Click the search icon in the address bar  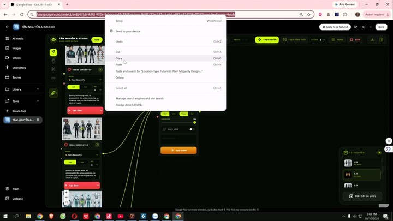(301, 15)
